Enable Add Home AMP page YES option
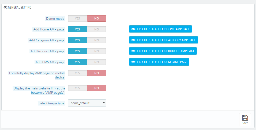Image resolution: width=256 pixels, height=130 pixels. (x=77, y=29)
